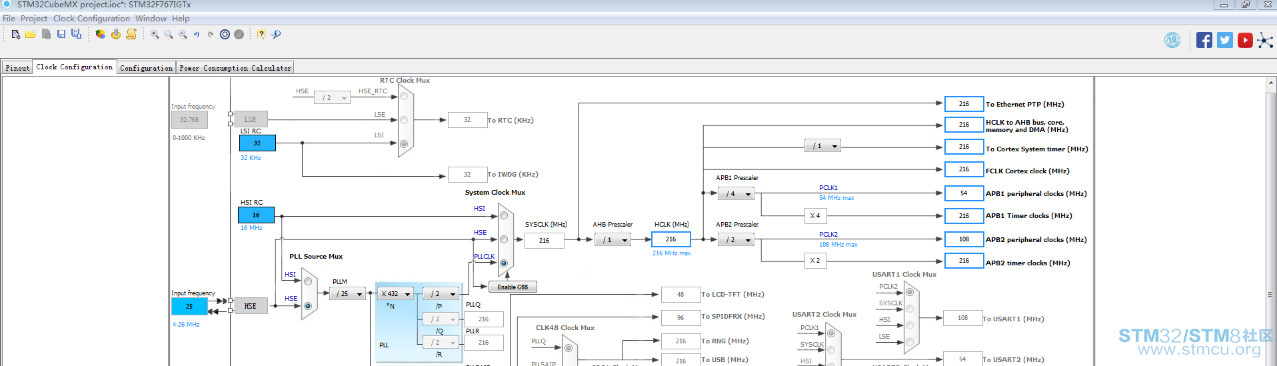Switch to the Configuration tab
The height and width of the screenshot is (366, 1277).
click(147, 68)
